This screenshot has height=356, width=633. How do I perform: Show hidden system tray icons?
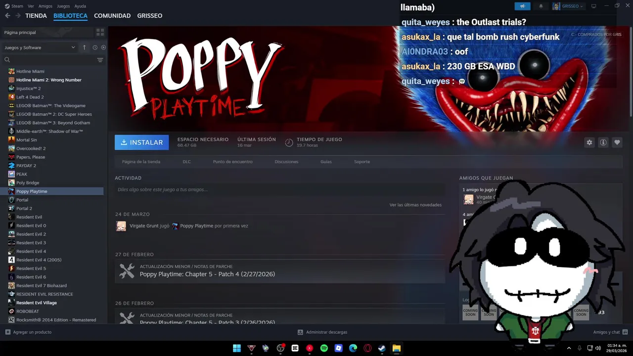click(569, 348)
